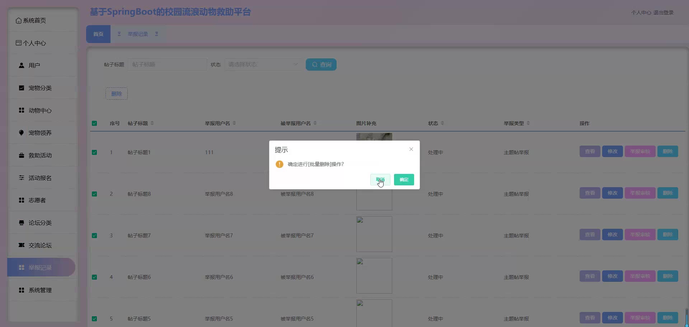Click the 交流论坛 sidebar icon

pos(22,245)
